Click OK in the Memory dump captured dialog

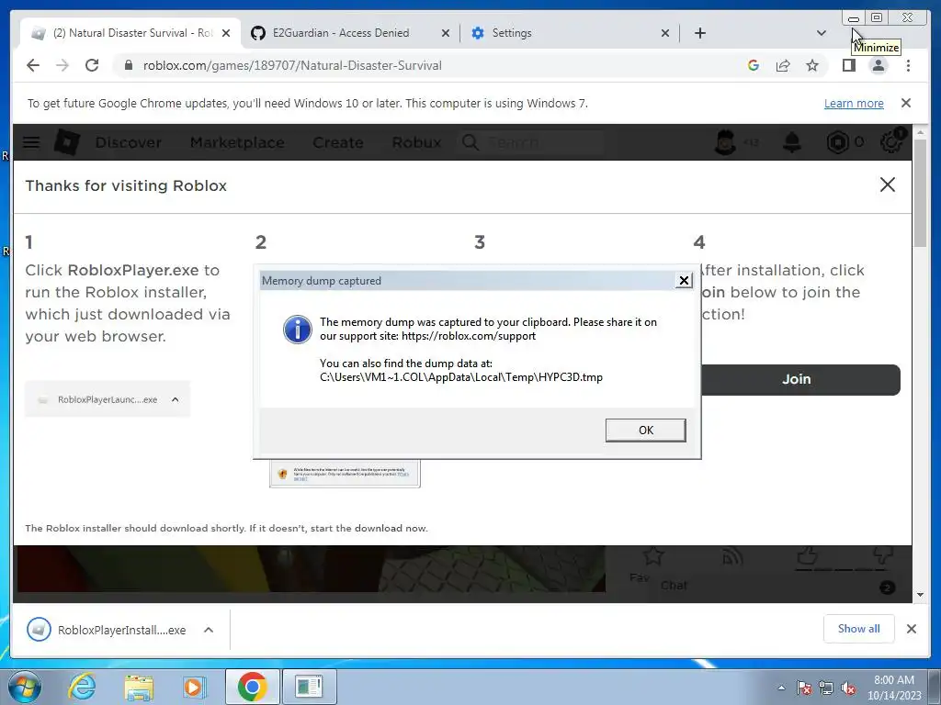[x=645, y=430]
